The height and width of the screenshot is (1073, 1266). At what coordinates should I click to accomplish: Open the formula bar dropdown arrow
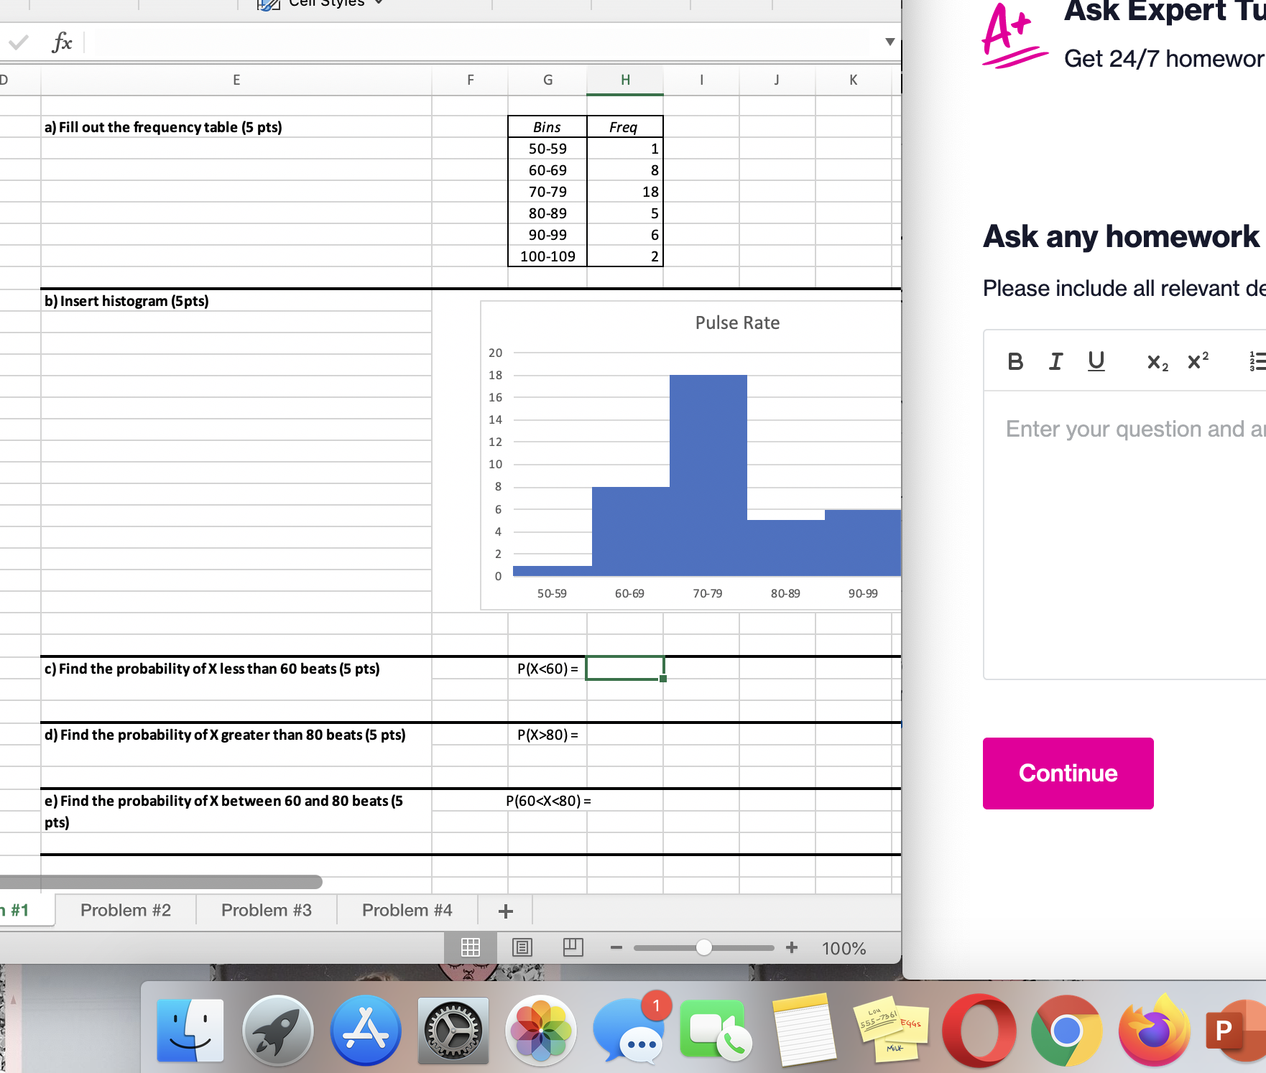tap(890, 42)
